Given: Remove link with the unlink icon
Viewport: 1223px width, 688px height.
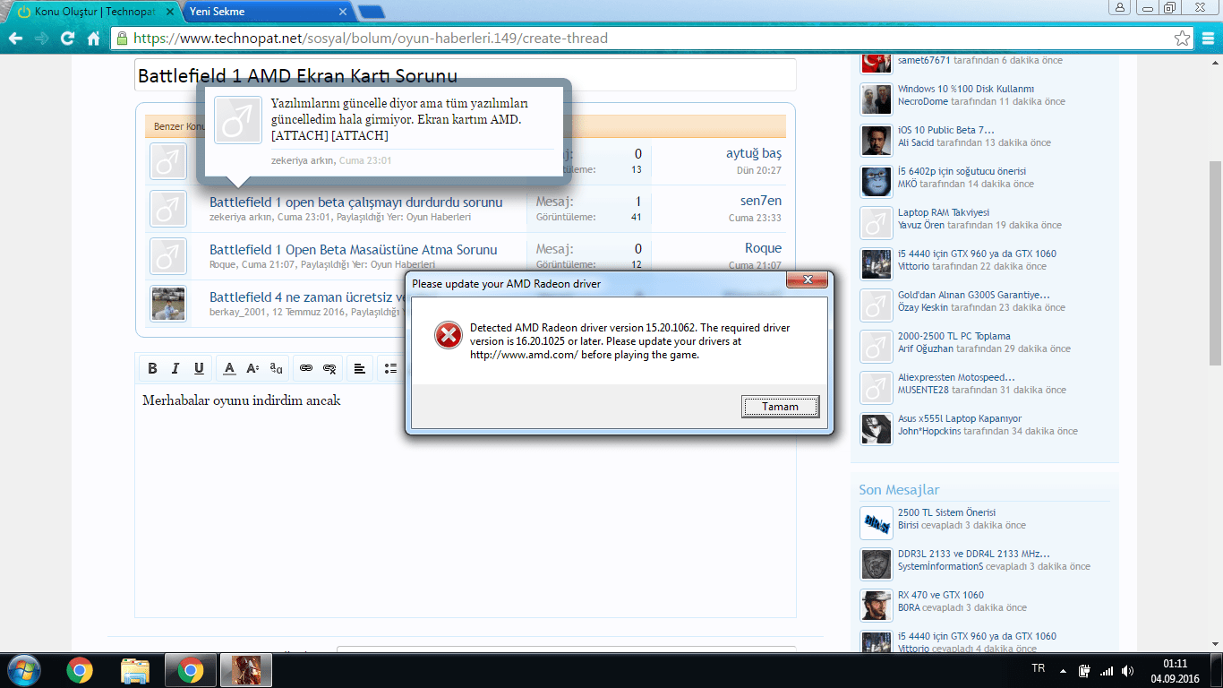Looking at the screenshot, I should (x=329, y=368).
